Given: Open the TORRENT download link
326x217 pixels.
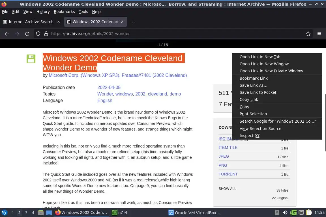Looking at the screenshot, I should point(228,174).
